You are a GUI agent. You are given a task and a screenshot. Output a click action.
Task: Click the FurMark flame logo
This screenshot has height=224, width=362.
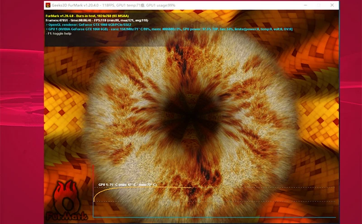click(x=67, y=200)
